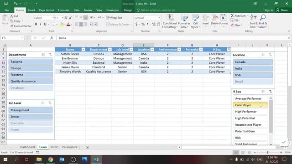The image size is (292, 164).
Task: Toggle Backend in Department slicer
Action: tap(31, 61)
